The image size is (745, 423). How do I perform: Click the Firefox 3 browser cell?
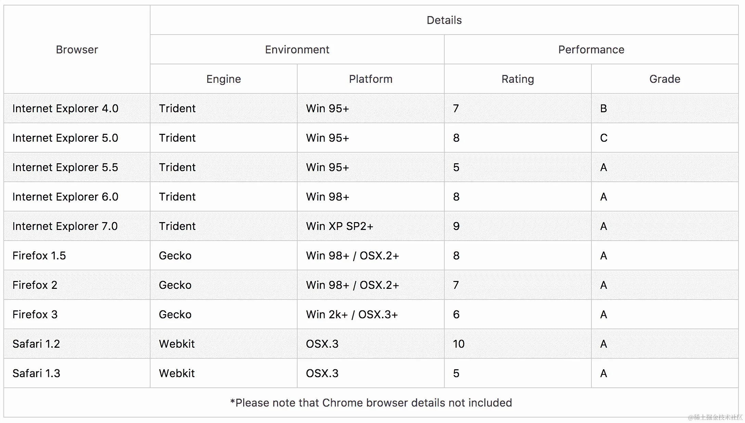coord(35,315)
